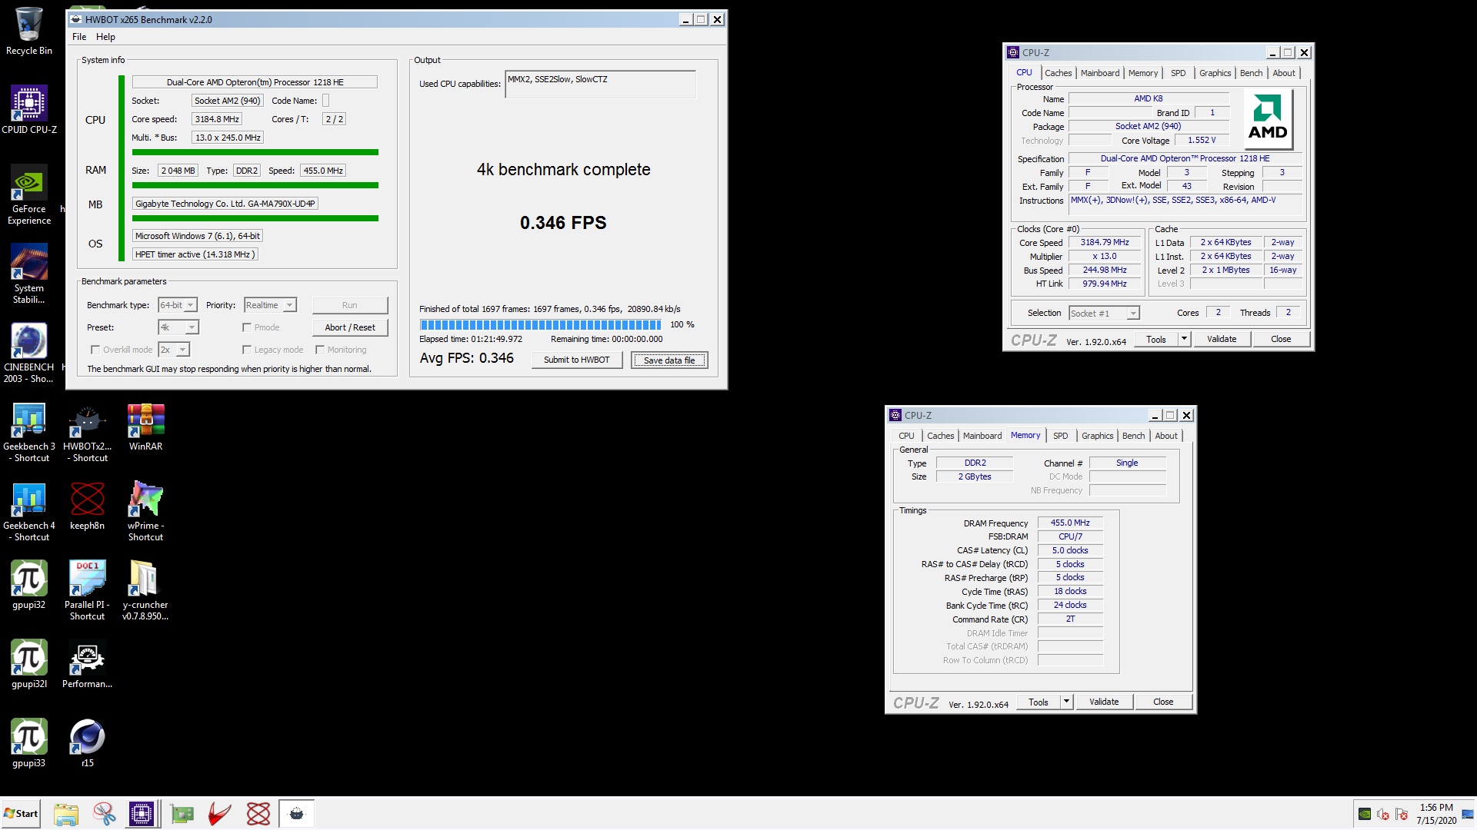Open wPrime shortcut icon
The width and height of the screenshot is (1477, 830).
tap(145, 510)
